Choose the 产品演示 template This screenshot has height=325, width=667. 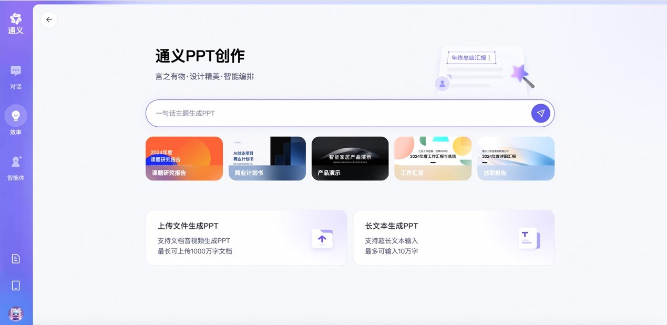(350, 158)
